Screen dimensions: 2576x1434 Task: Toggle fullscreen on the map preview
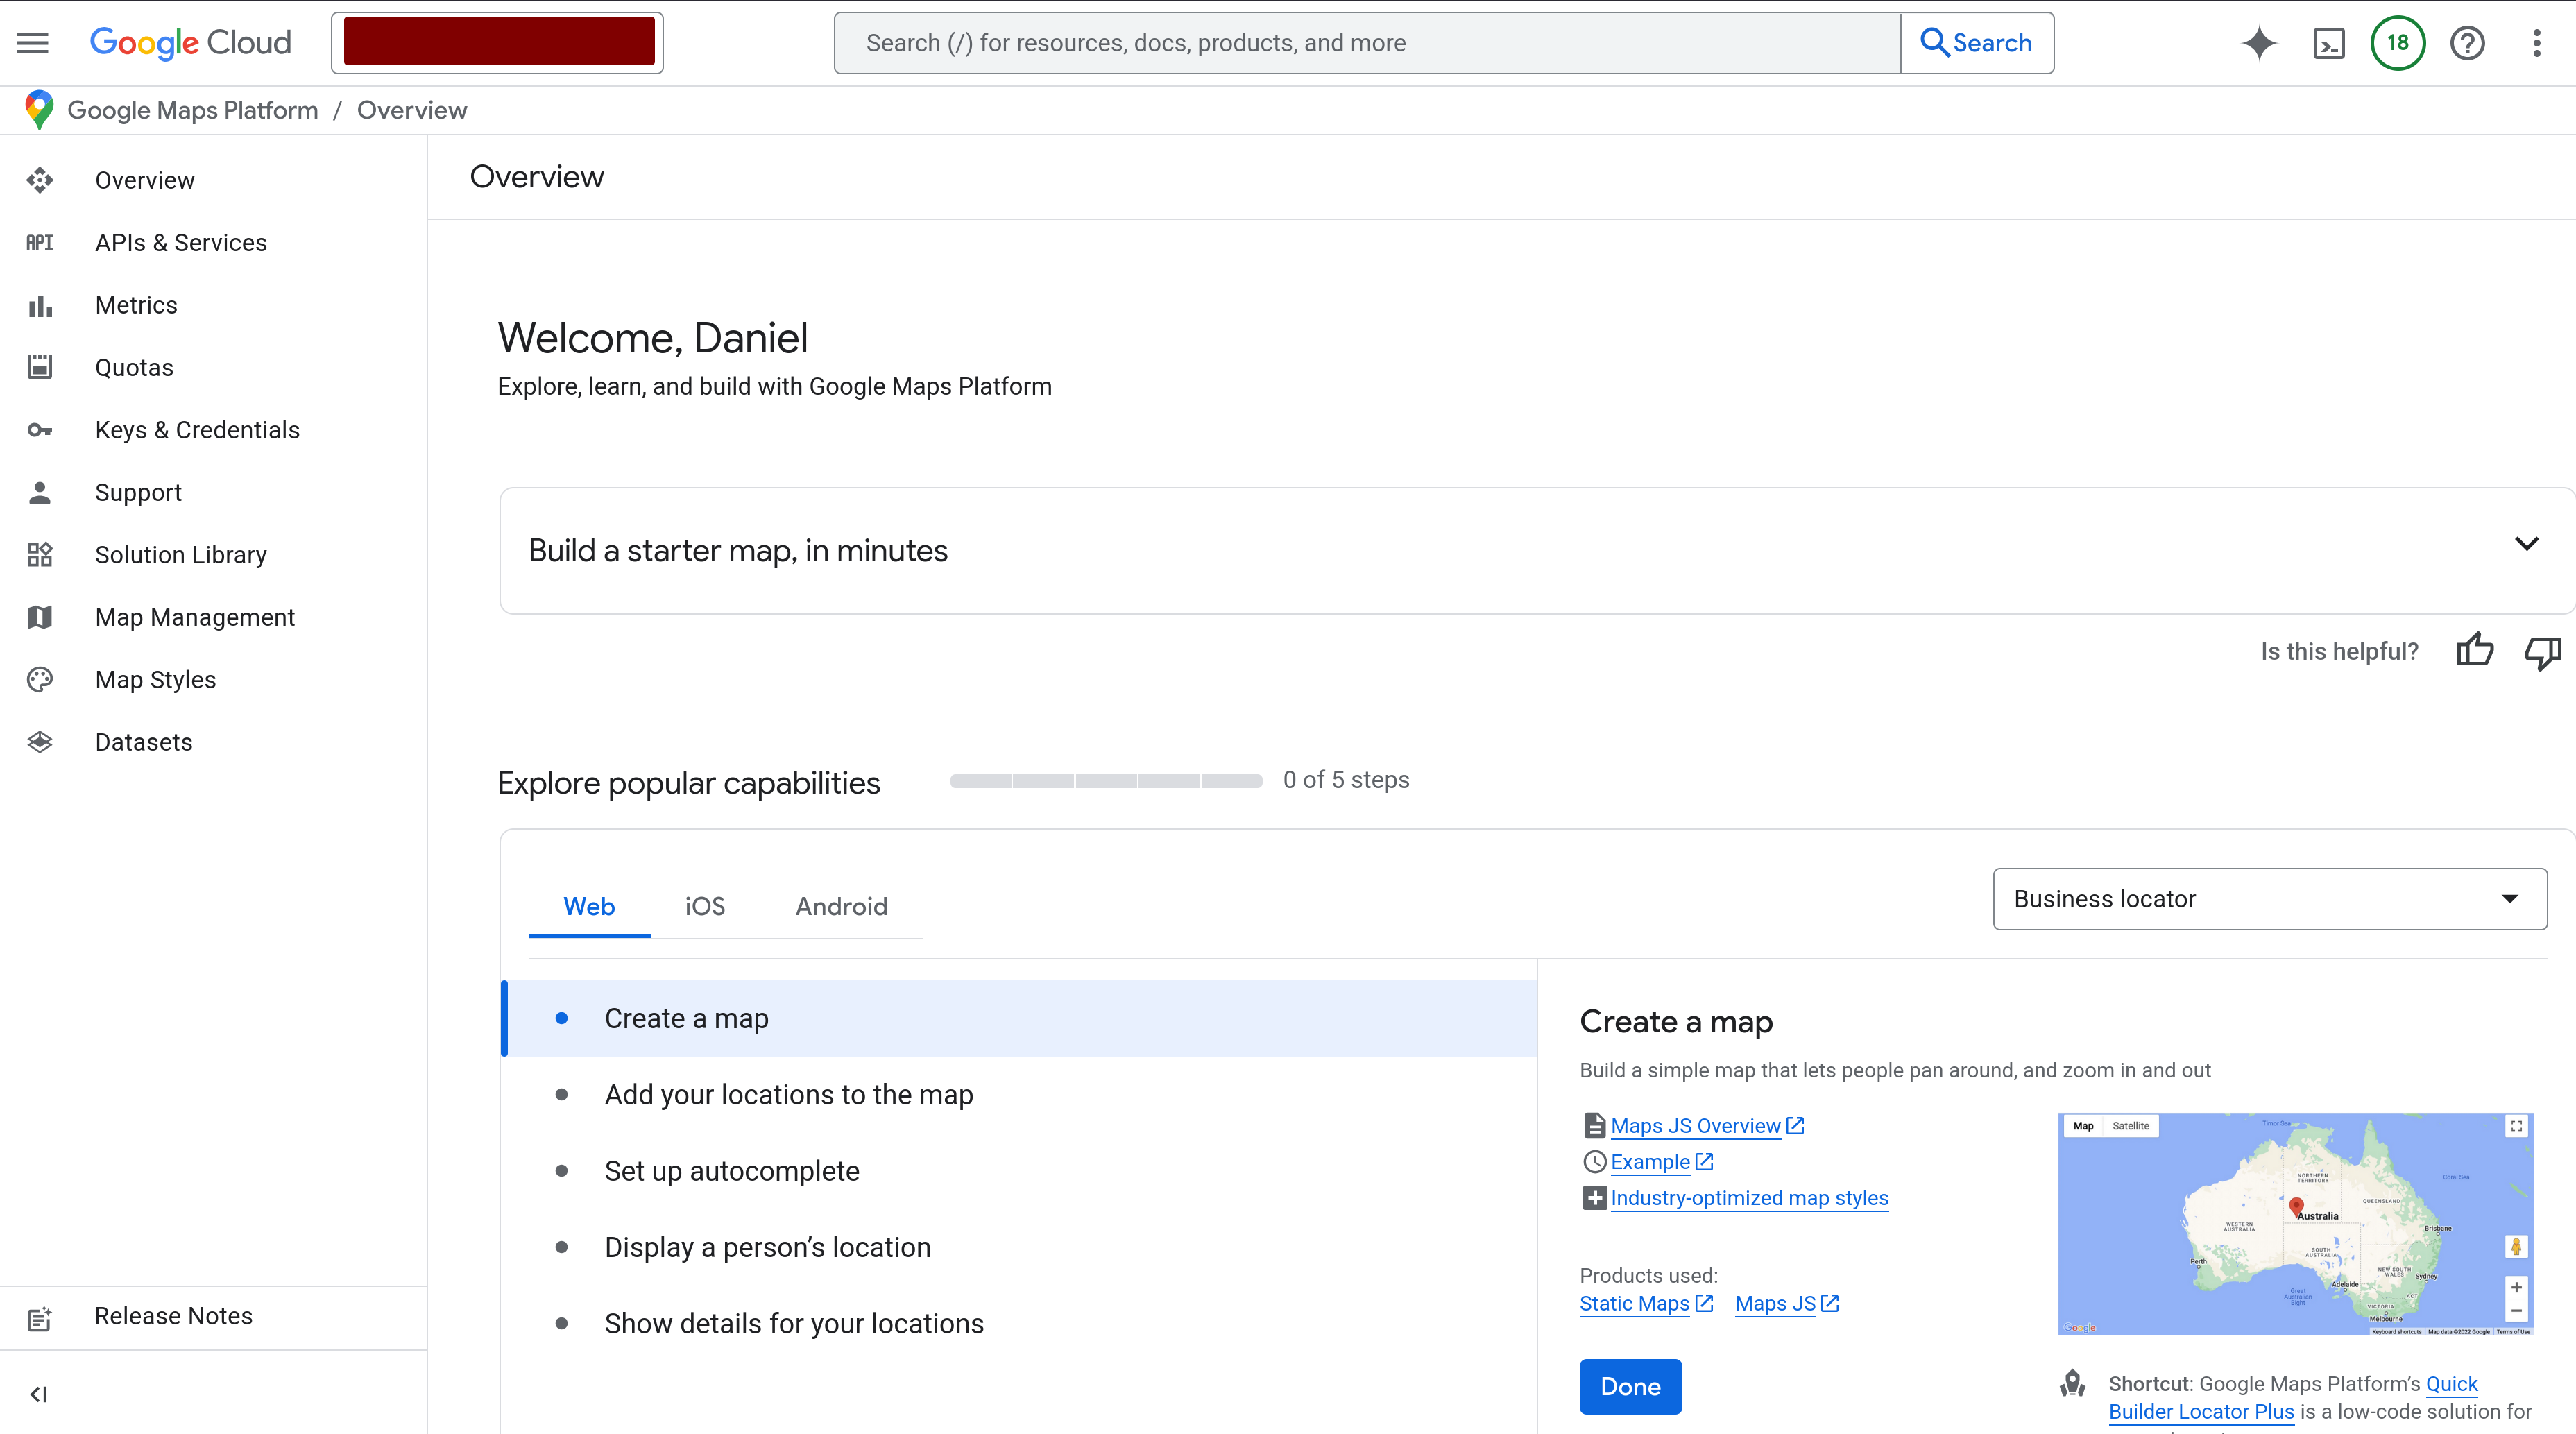tap(2516, 1126)
